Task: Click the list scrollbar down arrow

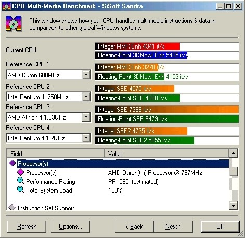Action: [x=234, y=206]
